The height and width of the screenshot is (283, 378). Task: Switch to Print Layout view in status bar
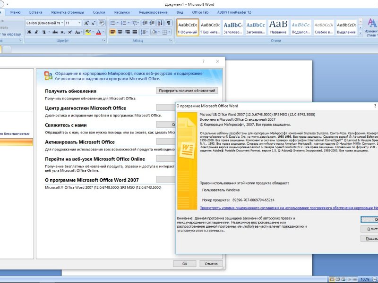[x=332, y=279]
